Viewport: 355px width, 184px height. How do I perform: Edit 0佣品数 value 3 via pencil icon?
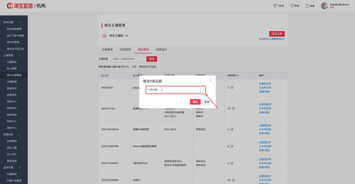232,129
